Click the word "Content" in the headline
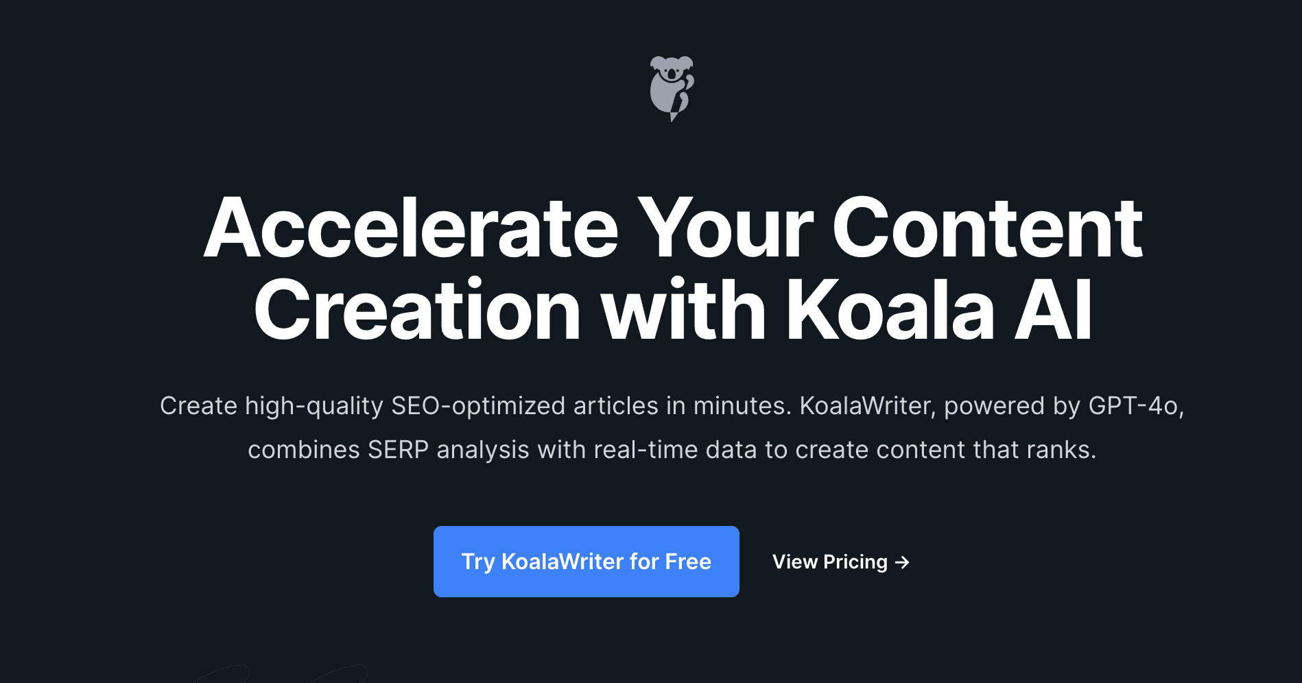The height and width of the screenshot is (683, 1302). pos(987,228)
